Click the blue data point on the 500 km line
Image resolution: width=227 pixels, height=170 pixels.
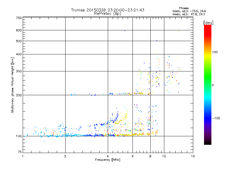click(x=157, y=41)
